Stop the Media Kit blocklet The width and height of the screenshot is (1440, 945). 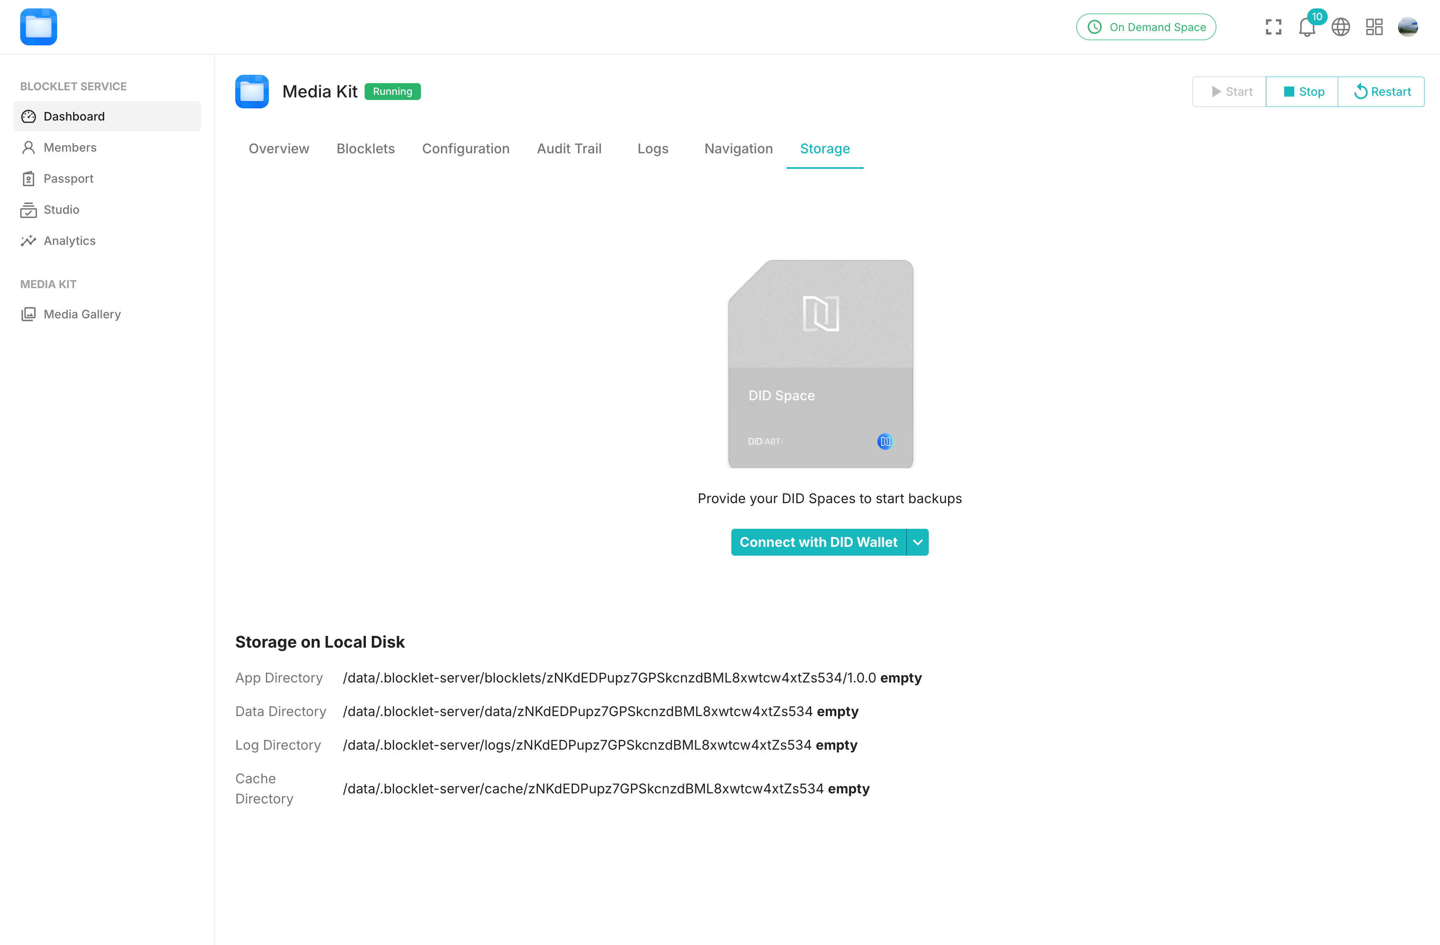tap(1302, 92)
